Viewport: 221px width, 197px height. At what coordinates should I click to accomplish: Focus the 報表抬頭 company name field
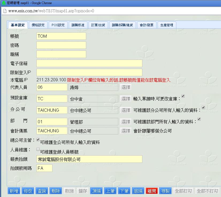click(x=89, y=159)
